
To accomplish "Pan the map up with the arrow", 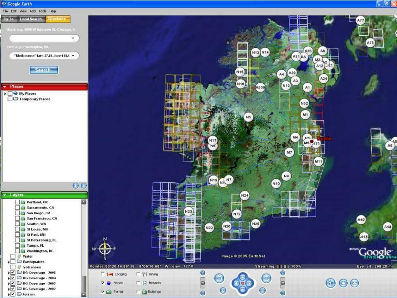I will coord(243,277).
